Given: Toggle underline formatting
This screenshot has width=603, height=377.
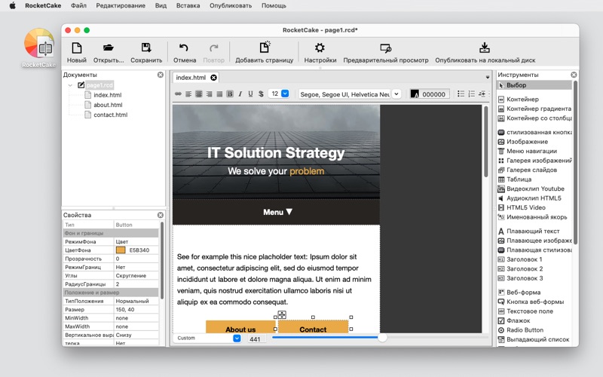Looking at the screenshot, I should point(251,93).
